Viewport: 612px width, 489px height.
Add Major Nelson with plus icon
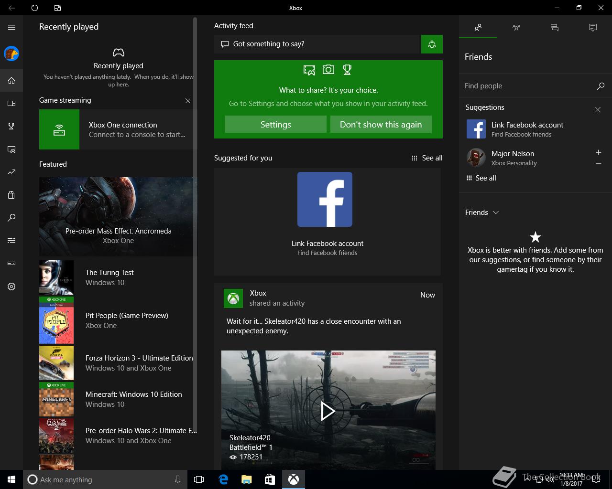(x=598, y=152)
